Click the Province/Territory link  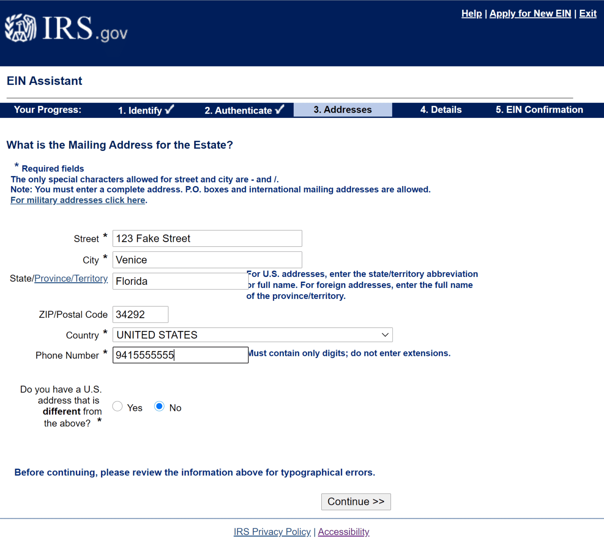[x=71, y=278]
